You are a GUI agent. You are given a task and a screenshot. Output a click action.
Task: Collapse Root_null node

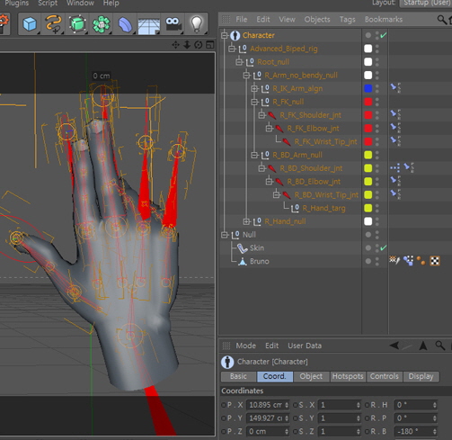pos(239,62)
